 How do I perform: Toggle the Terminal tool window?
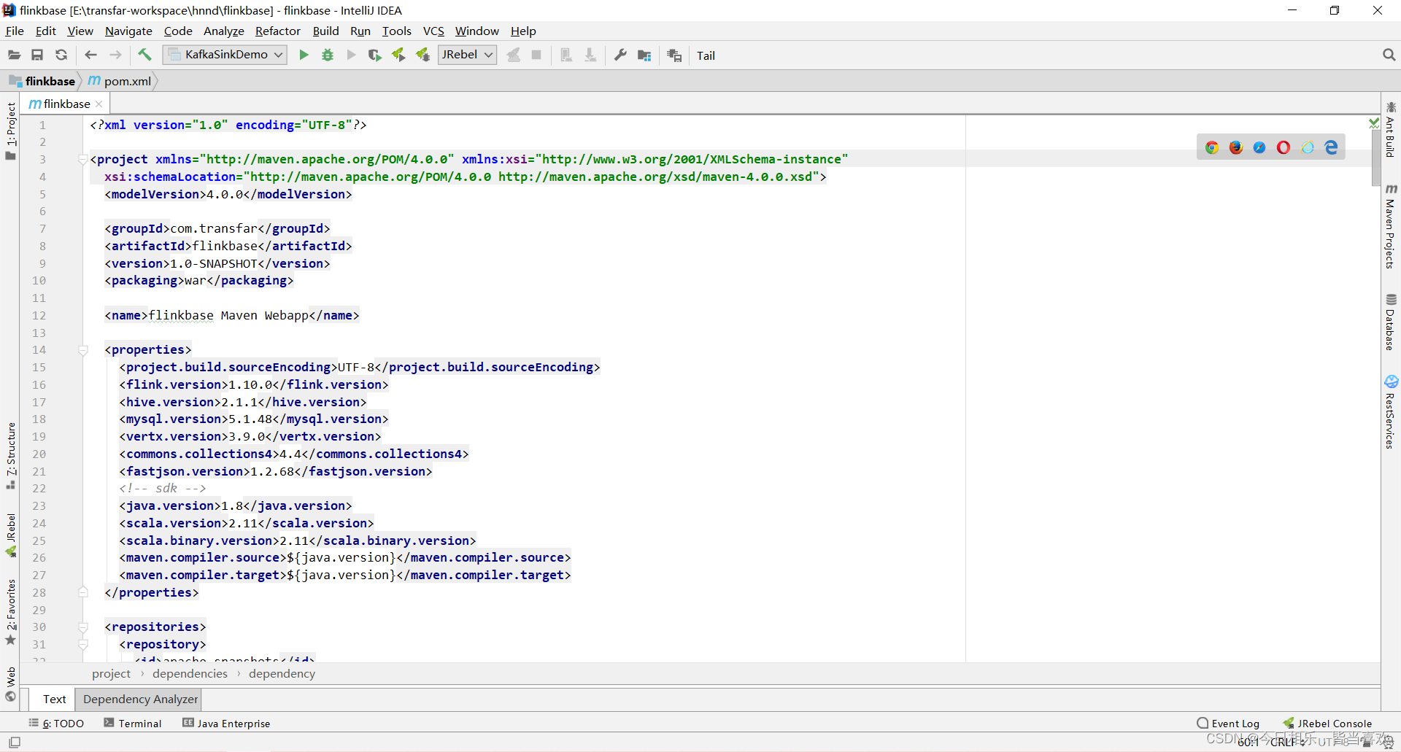coord(139,723)
